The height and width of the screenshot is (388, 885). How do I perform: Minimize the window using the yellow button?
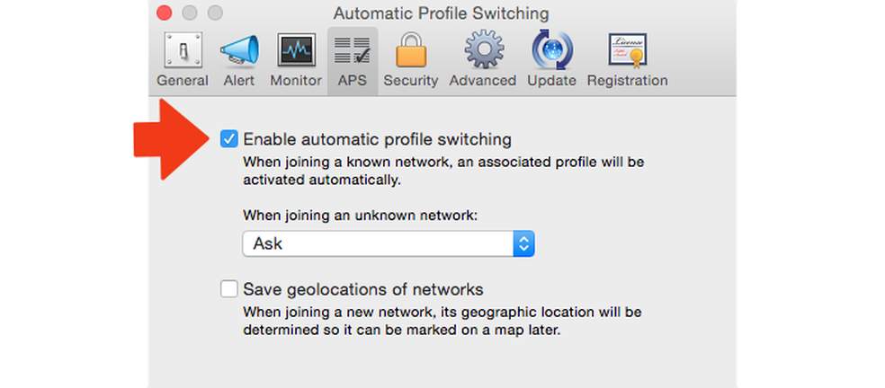pyautogui.click(x=189, y=13)
